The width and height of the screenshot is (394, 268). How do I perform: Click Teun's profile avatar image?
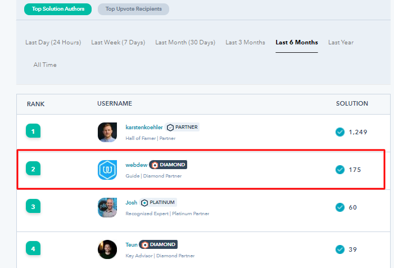[x=107, y=249]
